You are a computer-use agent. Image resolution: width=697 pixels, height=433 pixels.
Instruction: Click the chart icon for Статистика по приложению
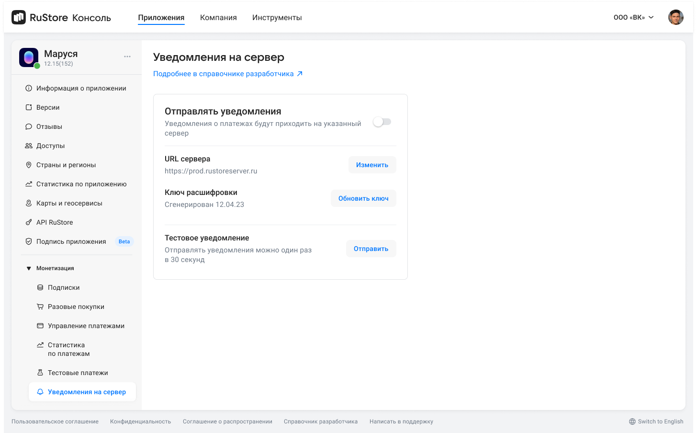(29, 184)
